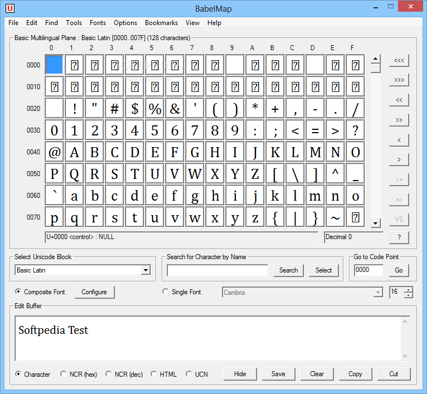Increase font size with the up spinner
The height and width of the screenshot is (394, 427).
(x=409, y=290)
